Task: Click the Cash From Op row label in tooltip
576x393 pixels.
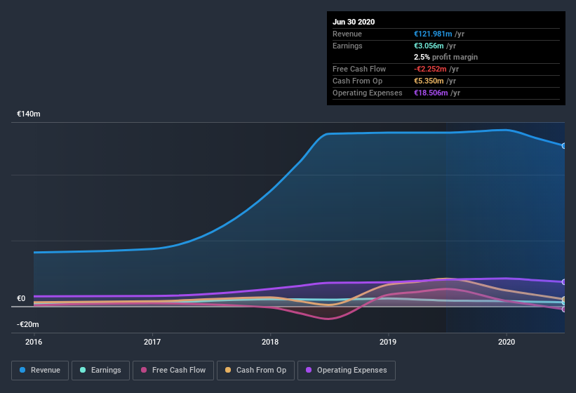Action: point(357,81)
